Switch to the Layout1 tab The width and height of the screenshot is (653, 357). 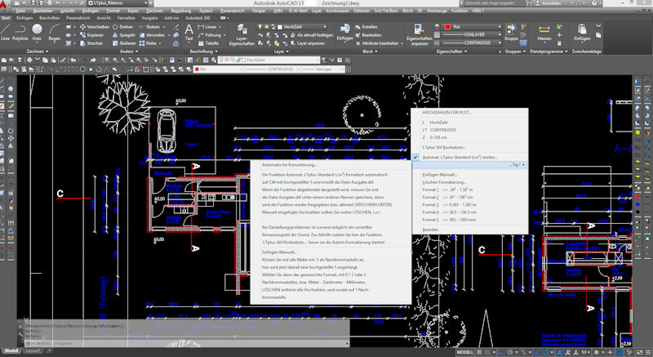tap(33, 350)
